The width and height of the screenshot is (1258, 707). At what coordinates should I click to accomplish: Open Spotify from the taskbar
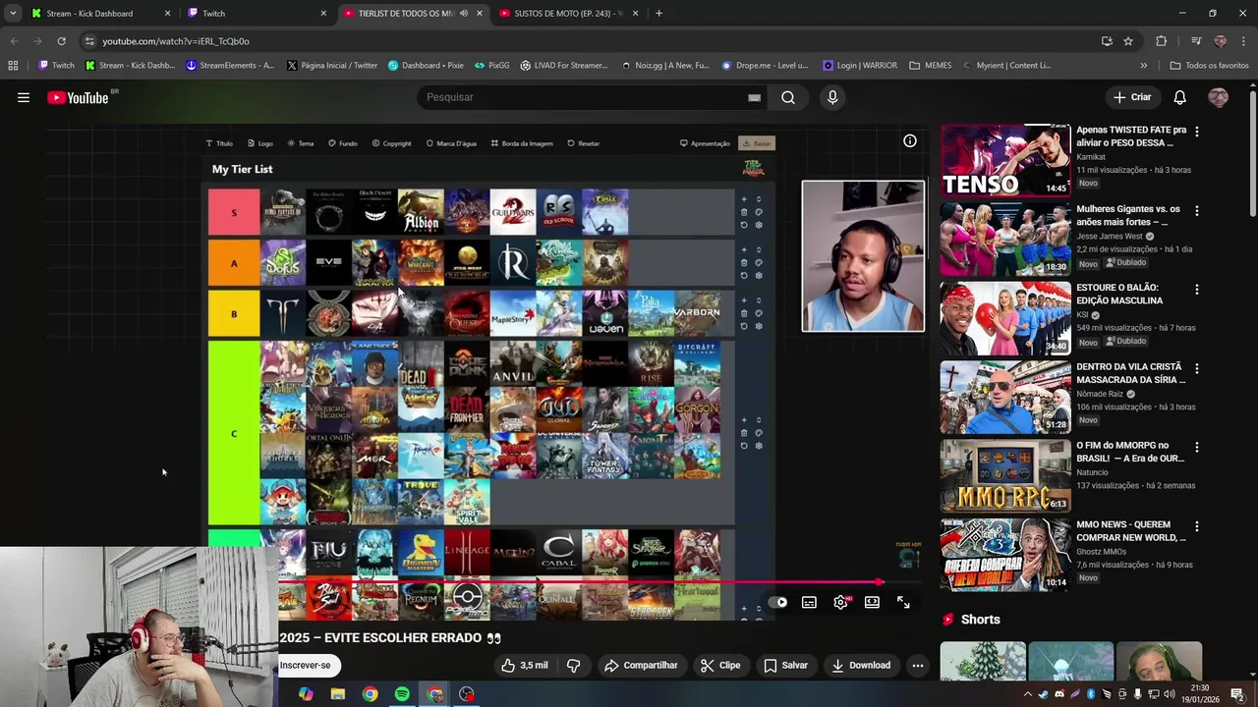(402, 694)
